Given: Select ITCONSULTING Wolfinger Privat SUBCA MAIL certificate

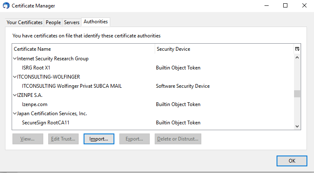Looking at the screenshot, I should [72, 86].
